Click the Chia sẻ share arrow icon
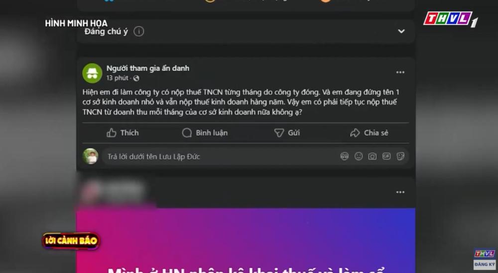This screenshot has height=273, width=498. (x=355, y=133)
